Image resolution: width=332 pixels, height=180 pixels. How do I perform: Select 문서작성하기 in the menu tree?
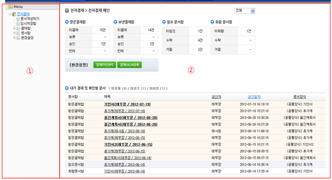tap(30, 19)
